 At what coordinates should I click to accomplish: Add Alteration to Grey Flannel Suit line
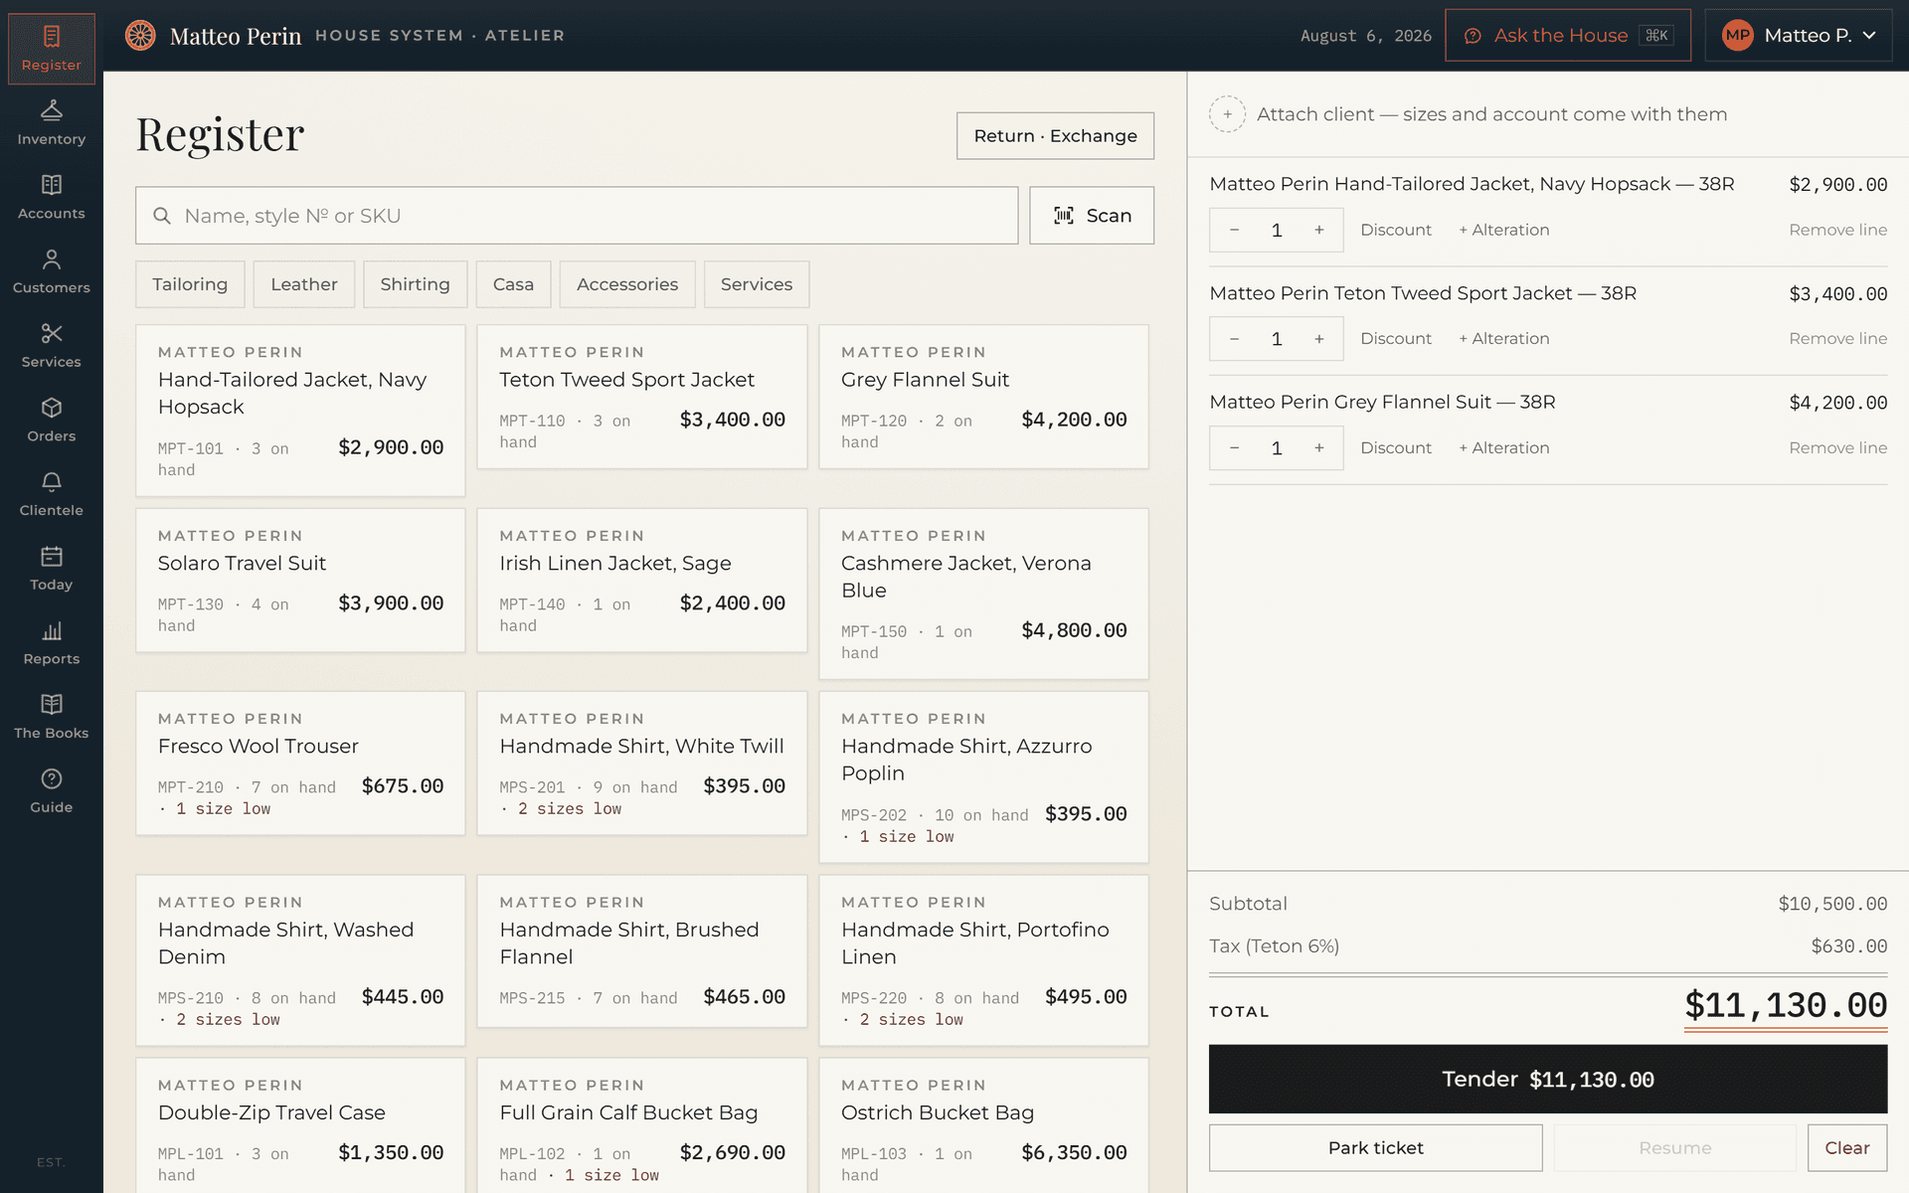pos(1504,448)
